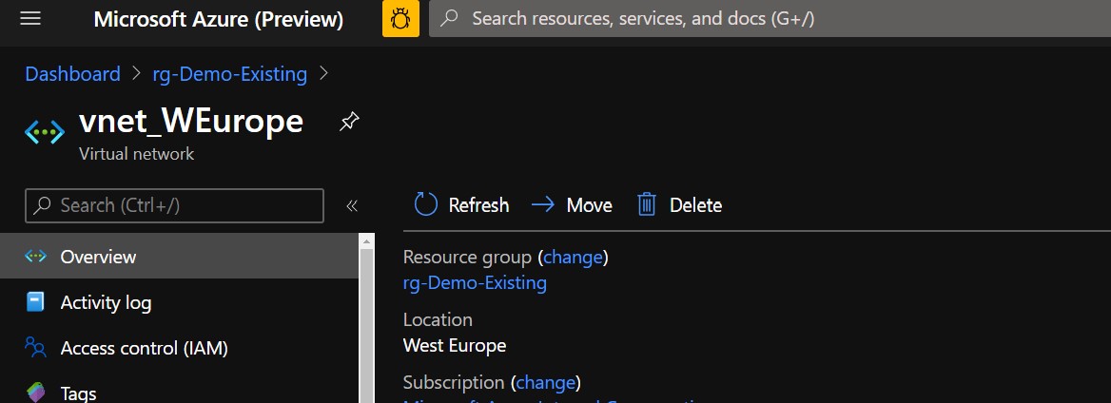The width and height of the screenshot is (1111, 403).
Task: Move the virtual network resource
Action: [x=572, y=204]
